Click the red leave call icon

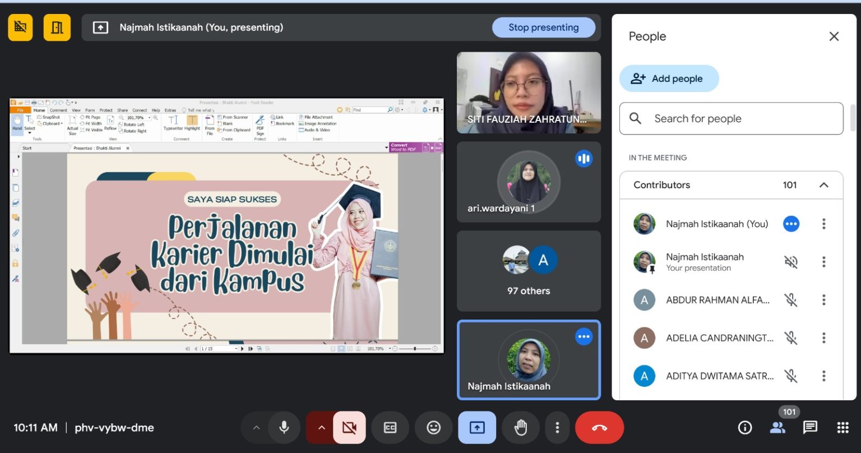599,428
